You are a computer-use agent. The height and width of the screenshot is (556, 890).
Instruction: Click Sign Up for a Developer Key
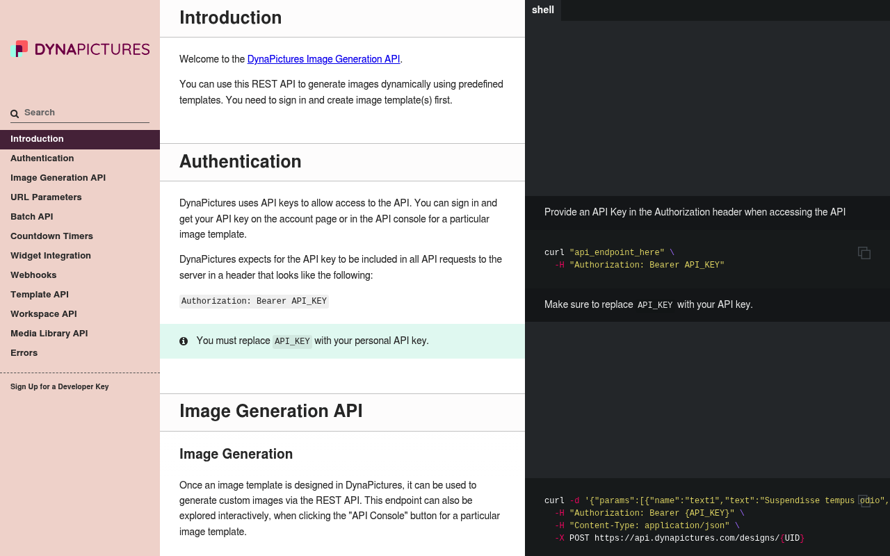(60, 386)
